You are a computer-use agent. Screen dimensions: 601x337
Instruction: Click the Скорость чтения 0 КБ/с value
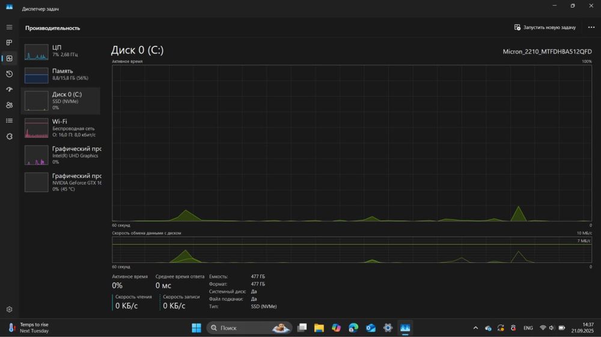tap(126, 306)
